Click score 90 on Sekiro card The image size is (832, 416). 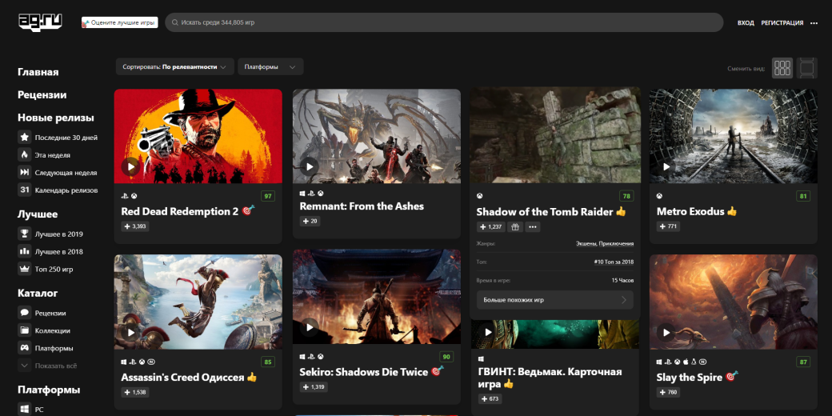(446, 357)
